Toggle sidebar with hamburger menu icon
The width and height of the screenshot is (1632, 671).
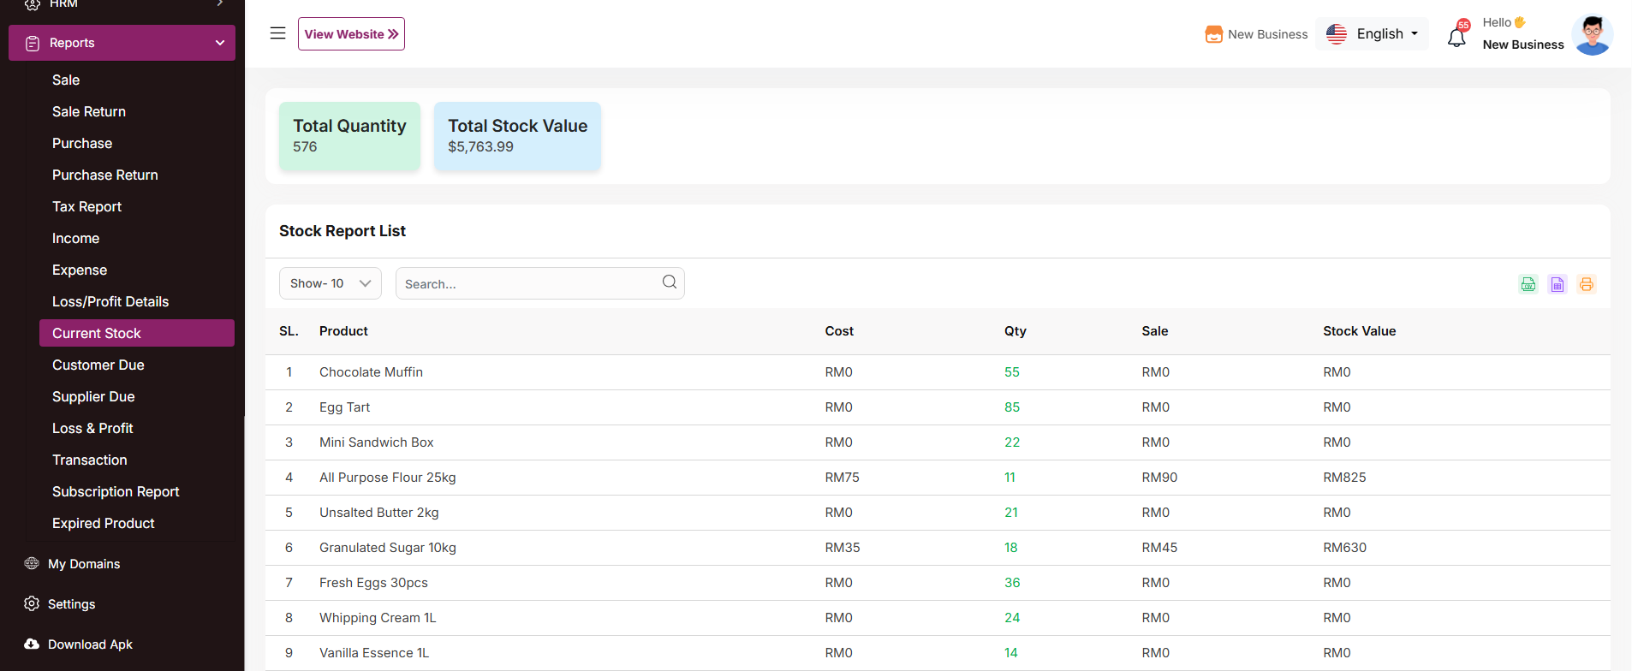(277, 33)
